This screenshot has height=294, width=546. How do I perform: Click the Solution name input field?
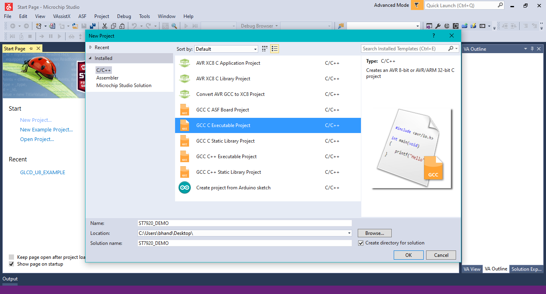click(x=245, y=243)
